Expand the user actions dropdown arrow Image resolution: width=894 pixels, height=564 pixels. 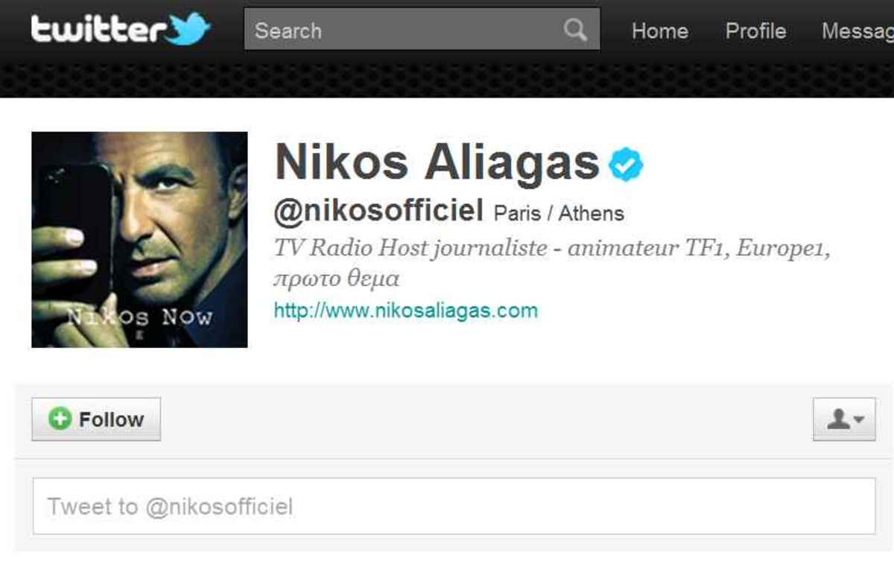[x=859, y=419]
